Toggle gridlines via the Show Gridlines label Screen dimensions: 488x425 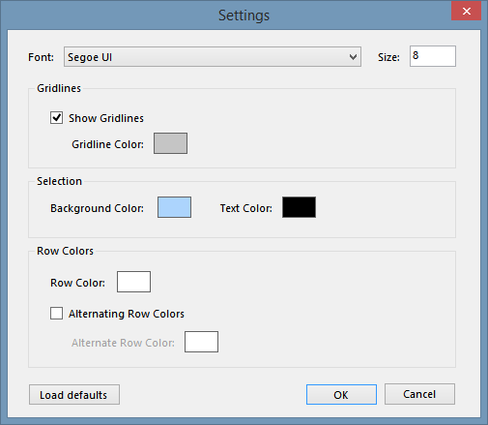coord(106,118)
